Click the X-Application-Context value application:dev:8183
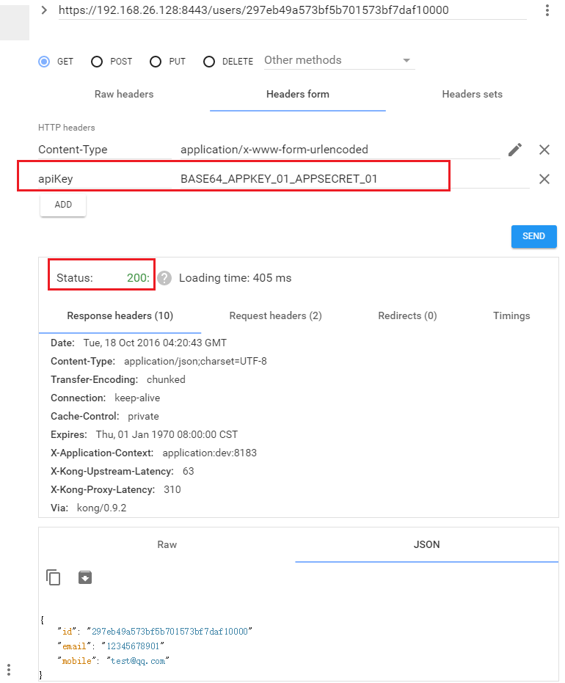565x683 pixels. click(210, 453)
